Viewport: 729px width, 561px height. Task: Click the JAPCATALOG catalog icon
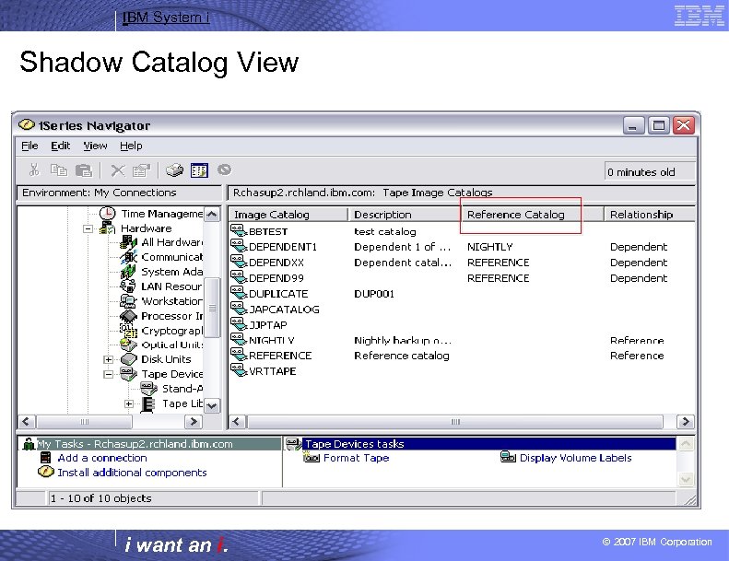tap(239, 309)
